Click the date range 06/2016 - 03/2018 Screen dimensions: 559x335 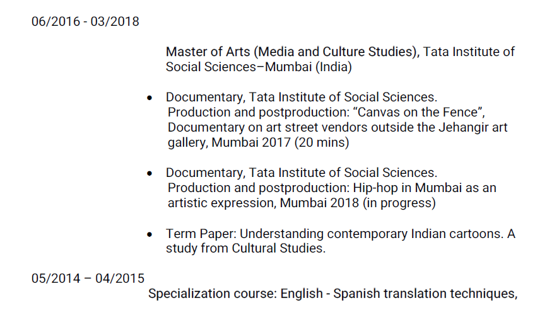85,22
